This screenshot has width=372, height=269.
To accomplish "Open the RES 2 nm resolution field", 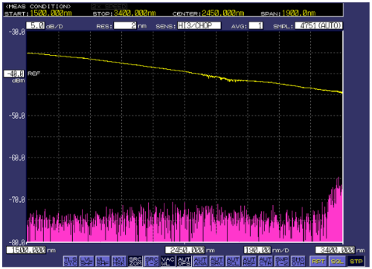I will click(x=125, y=25).
